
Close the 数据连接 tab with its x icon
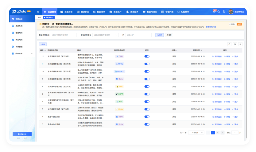click(53, 18)
